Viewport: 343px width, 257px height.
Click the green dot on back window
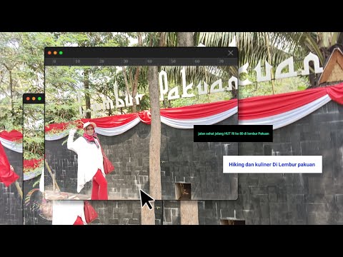pos(39,99)
